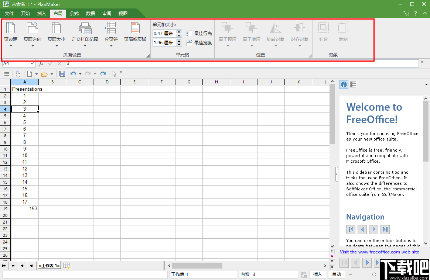The height and width of the screenshot is (280, 430).
Task: Open the 公式 menu tab
Action: (x=74, y=13)
